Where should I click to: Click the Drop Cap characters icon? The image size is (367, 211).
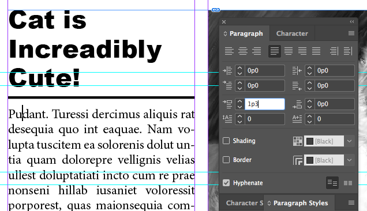297,119
